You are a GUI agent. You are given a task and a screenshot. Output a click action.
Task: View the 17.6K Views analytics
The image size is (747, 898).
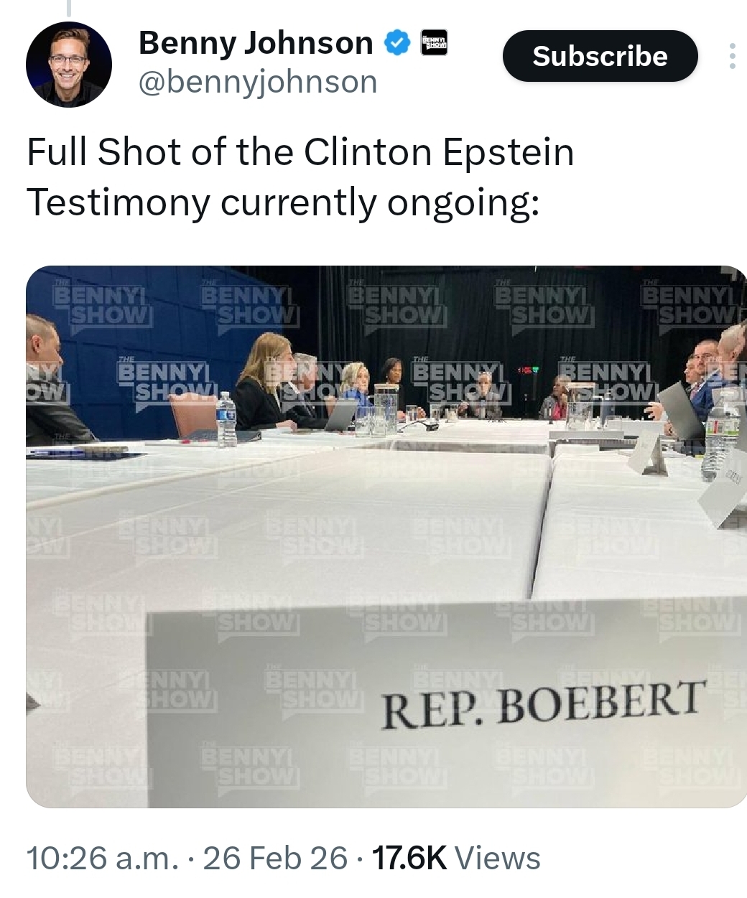click(x=454, y=858)
